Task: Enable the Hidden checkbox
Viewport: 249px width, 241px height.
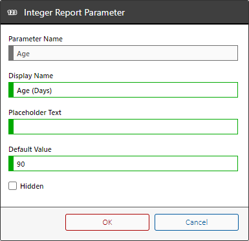Action: pyautogui.click(x=12, y=186)
